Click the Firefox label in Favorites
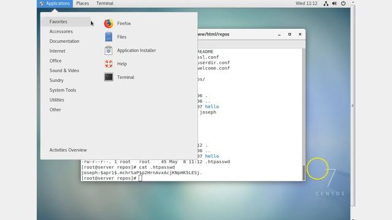This screenshot has width=392, height=220. coord(124,23)
